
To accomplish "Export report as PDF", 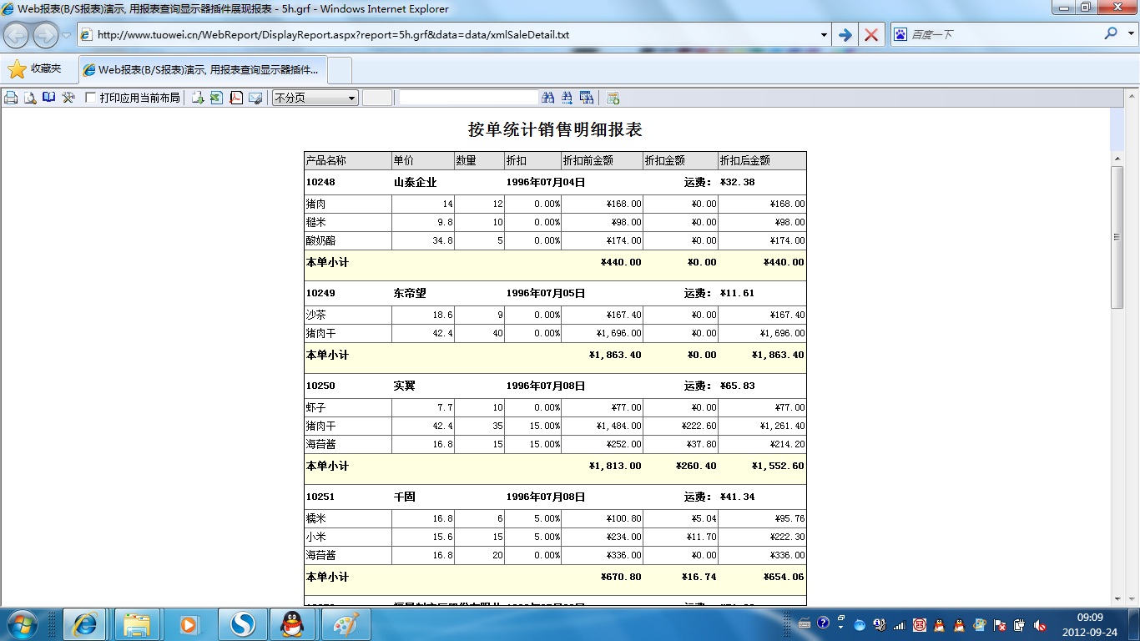I will (236, 98).
